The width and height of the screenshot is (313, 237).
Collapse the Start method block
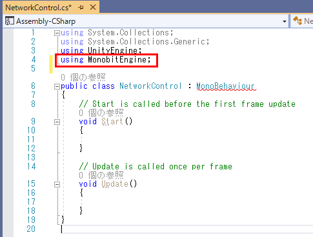pyautogui.click(x=57, y=122)
